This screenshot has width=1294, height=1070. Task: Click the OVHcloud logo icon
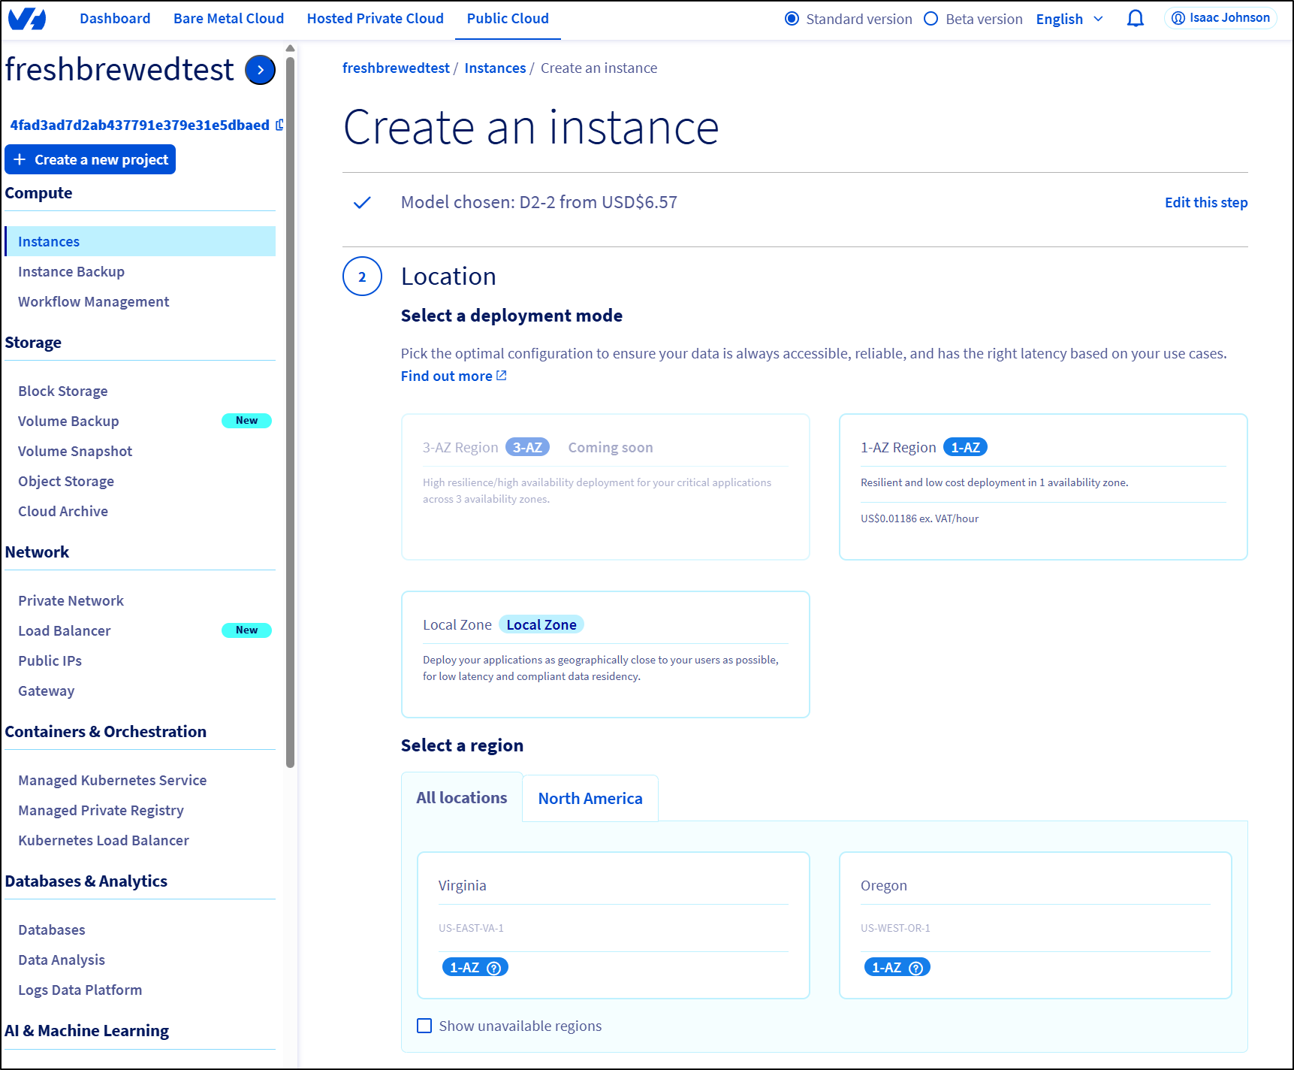coord(27,19)
